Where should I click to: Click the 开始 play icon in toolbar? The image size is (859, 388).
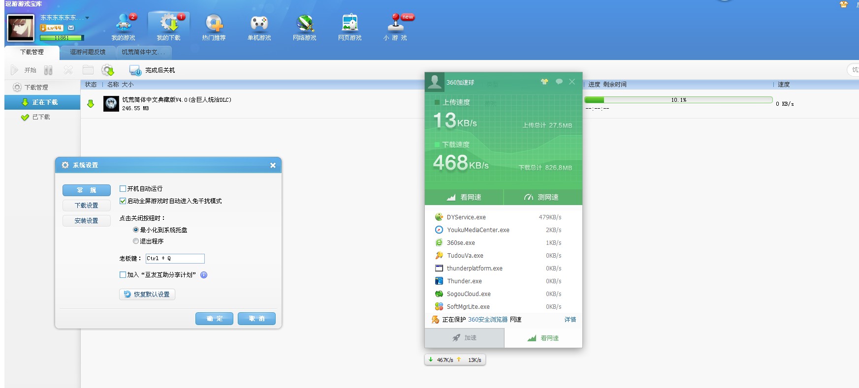14,70
